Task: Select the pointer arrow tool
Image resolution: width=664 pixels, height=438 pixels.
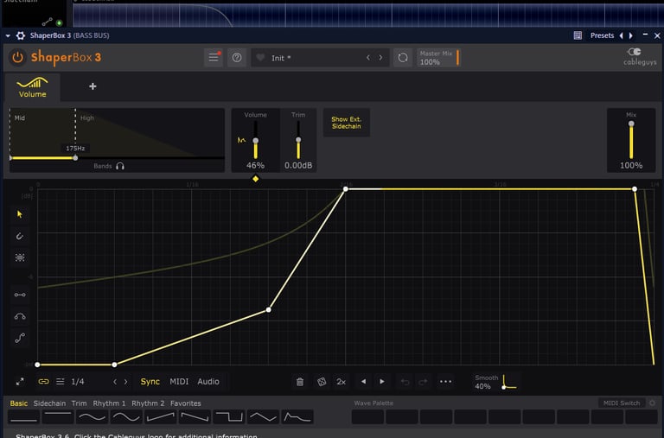Action: pyautogui.click(x=20, y=214)
